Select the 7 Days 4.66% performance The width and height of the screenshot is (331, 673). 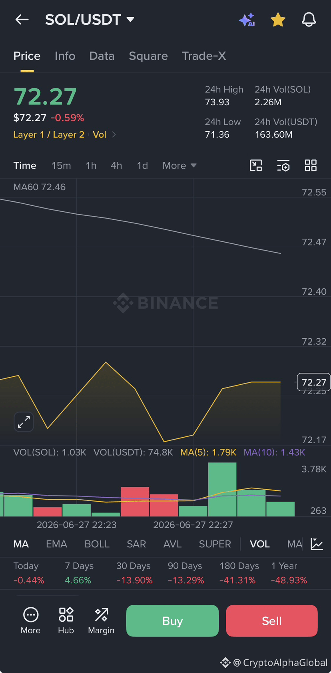pos(79,573)
